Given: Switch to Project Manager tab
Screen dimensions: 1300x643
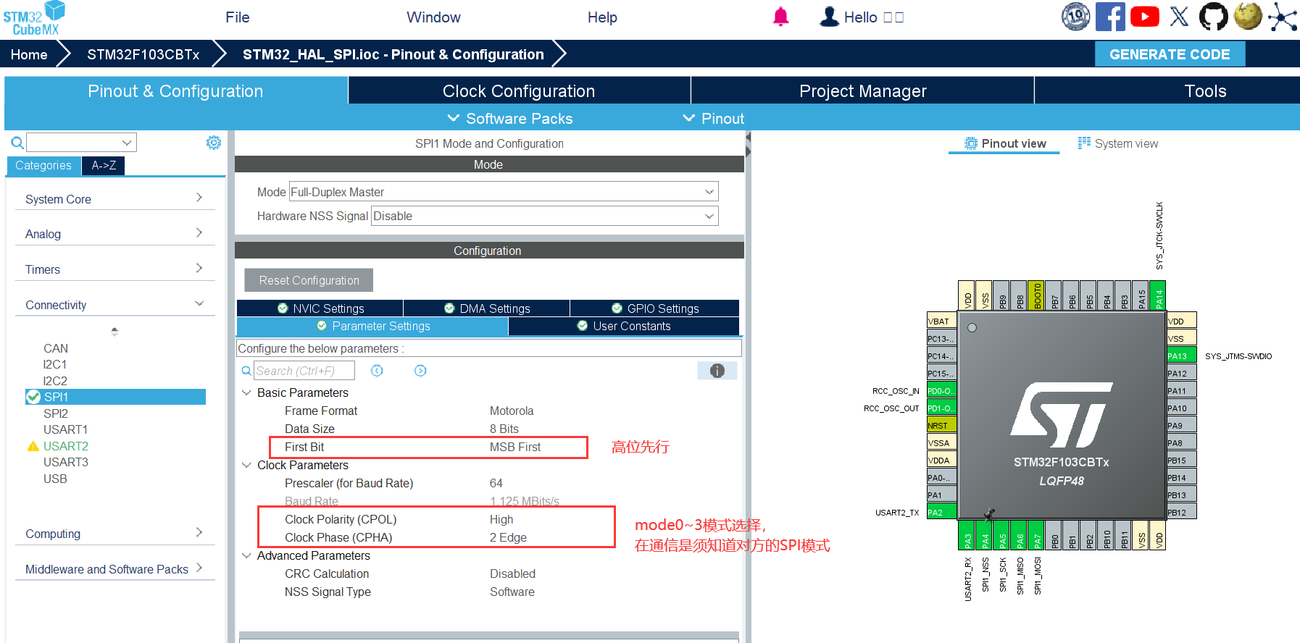Looking at the screenshot, I should (862, 91).
